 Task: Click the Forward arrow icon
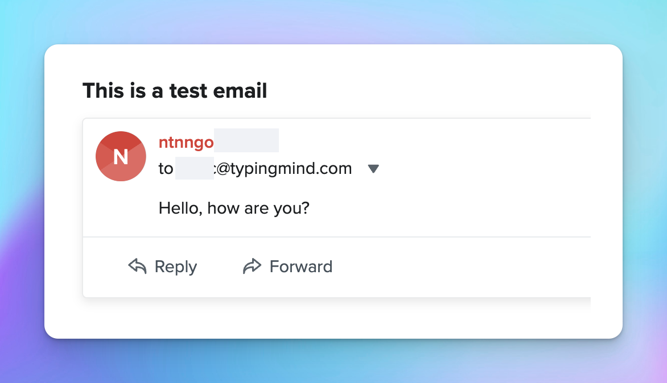point(252,267)
